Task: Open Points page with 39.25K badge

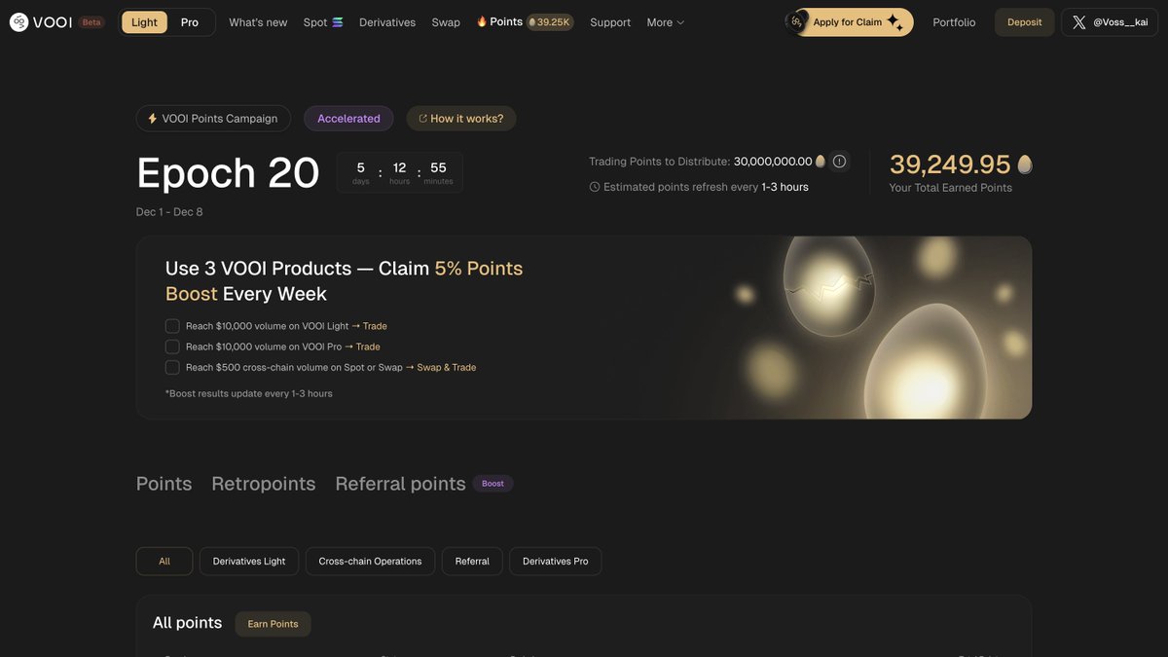Action: 524,21
